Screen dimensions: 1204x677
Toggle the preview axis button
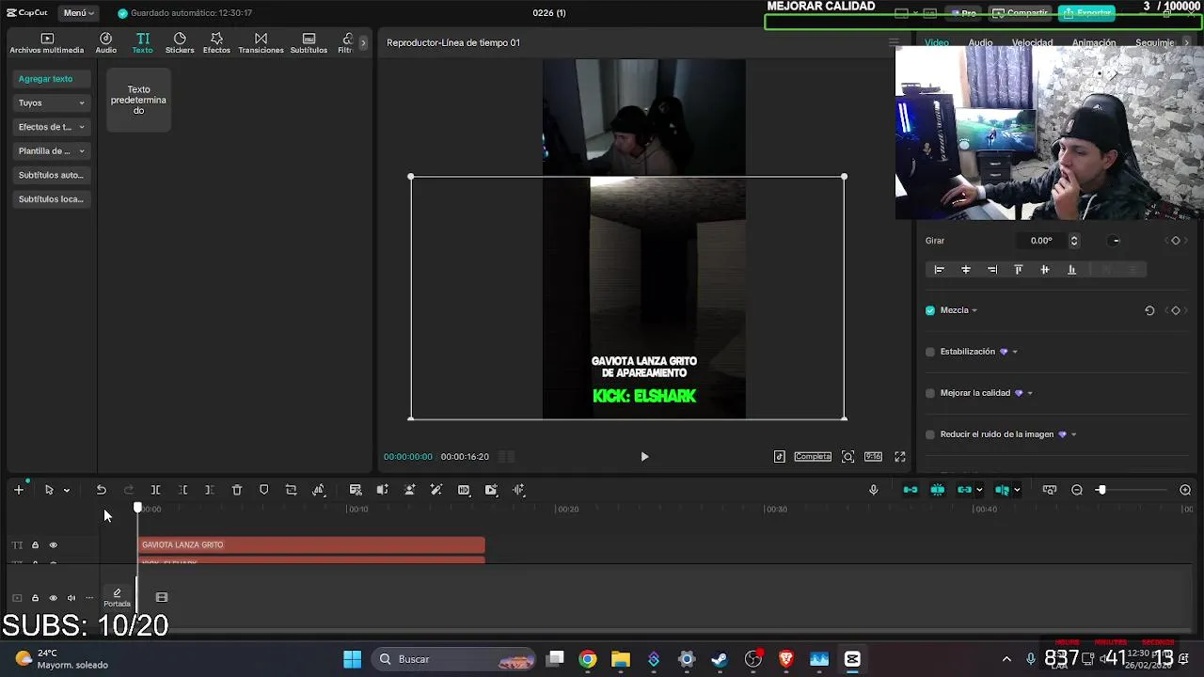point(1002,490)
